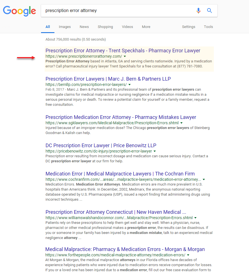Expand dropdown arrow beside forthepeople.com URL

(x=188, y=255)
